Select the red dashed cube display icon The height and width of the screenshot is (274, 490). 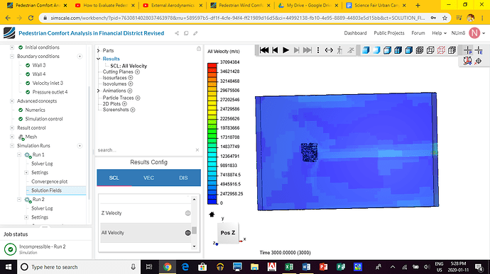coord(441,50)
